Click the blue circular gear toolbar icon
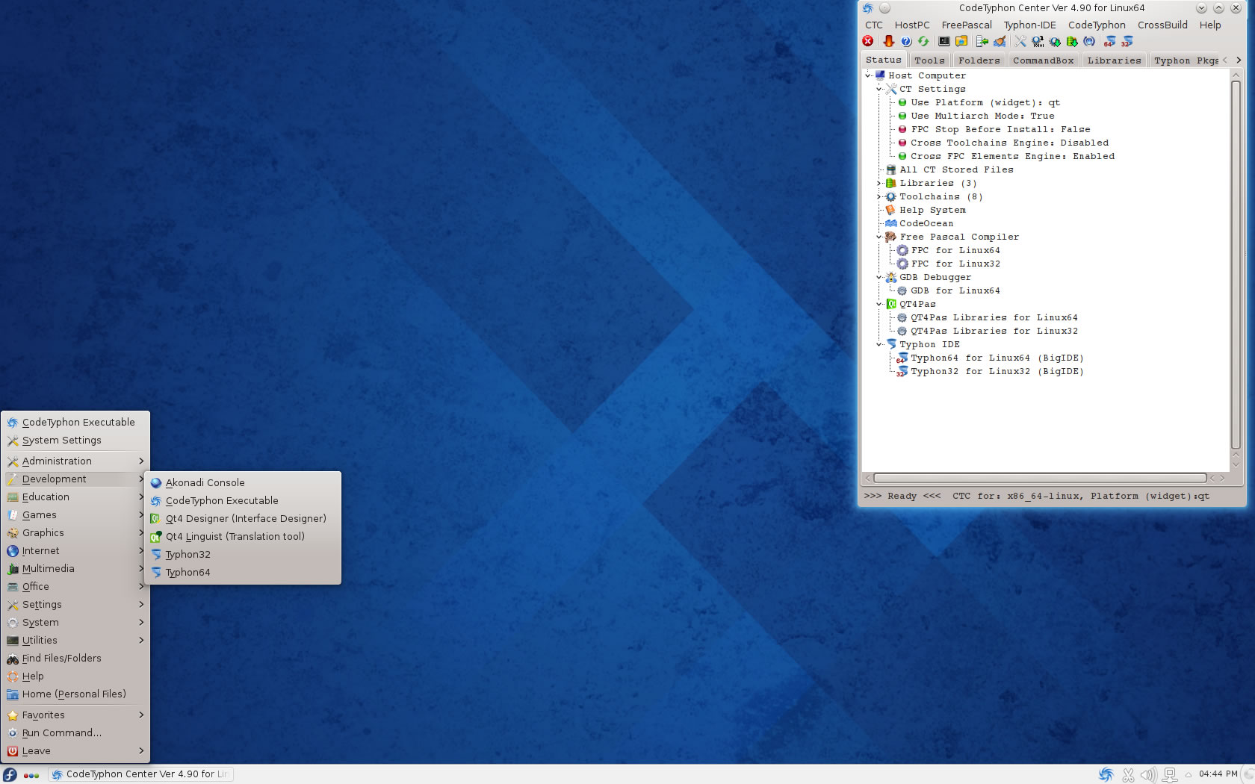 [x=1089, y=41]
